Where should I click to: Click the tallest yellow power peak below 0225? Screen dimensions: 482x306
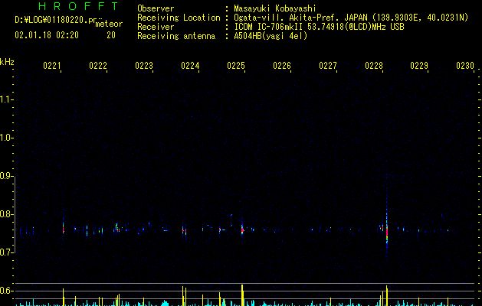coord(242,295)
